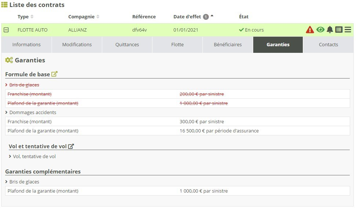Viewport: 356px width, 208px height.
Task: Sort by Date d'effet column header
Action: click(187, 17)
